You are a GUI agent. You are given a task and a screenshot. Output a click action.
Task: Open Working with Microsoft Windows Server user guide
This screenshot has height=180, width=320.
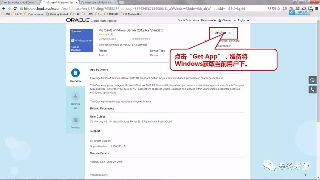tap(133, 122)
